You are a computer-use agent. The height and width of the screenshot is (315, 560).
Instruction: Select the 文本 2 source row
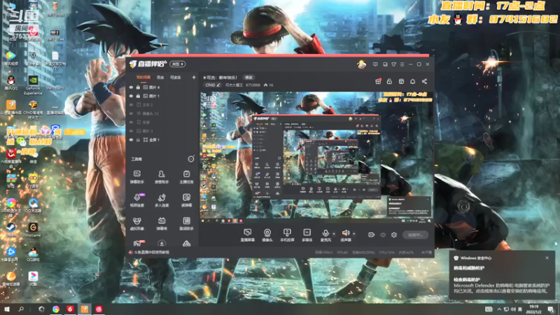click(x=162, y=105)
